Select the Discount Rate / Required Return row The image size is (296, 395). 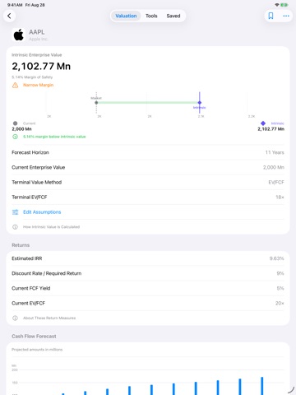pyautogui.click(x=148, y=273)
